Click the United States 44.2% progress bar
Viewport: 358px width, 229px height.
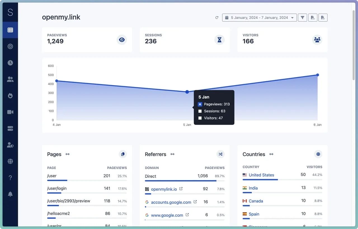pyautogui.click(x=282, y=180)
